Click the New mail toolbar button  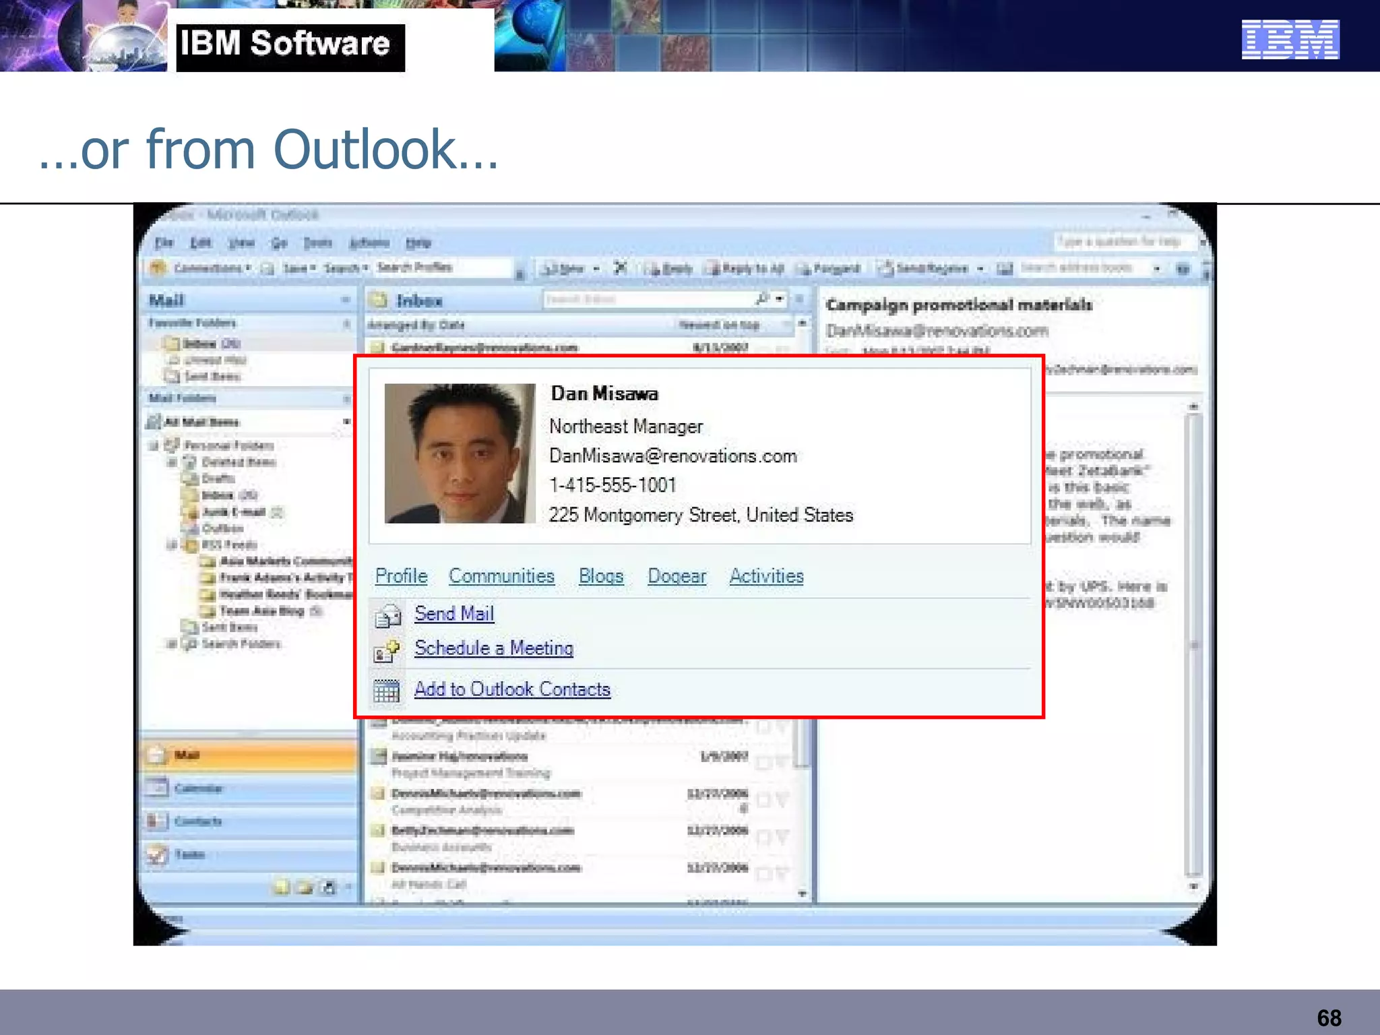click(x=563, y=269)
